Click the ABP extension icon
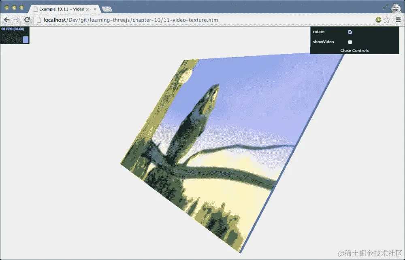Image resolution: width=405 pixels, height=260 pixels. (378, 20)
